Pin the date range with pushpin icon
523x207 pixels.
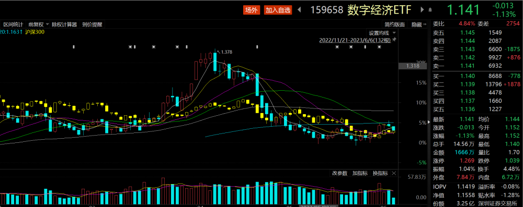[394, 40]
